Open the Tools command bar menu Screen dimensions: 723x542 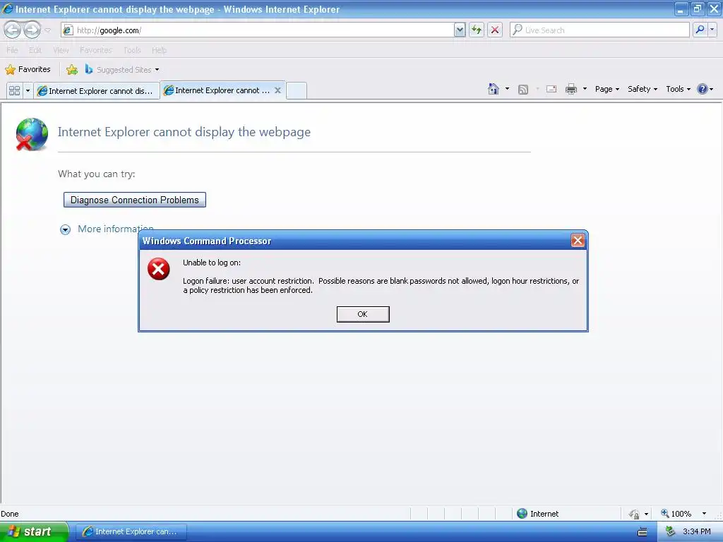pos(678,89)
